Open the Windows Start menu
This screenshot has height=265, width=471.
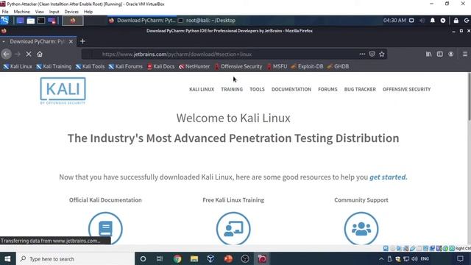(x=7, y=258)
